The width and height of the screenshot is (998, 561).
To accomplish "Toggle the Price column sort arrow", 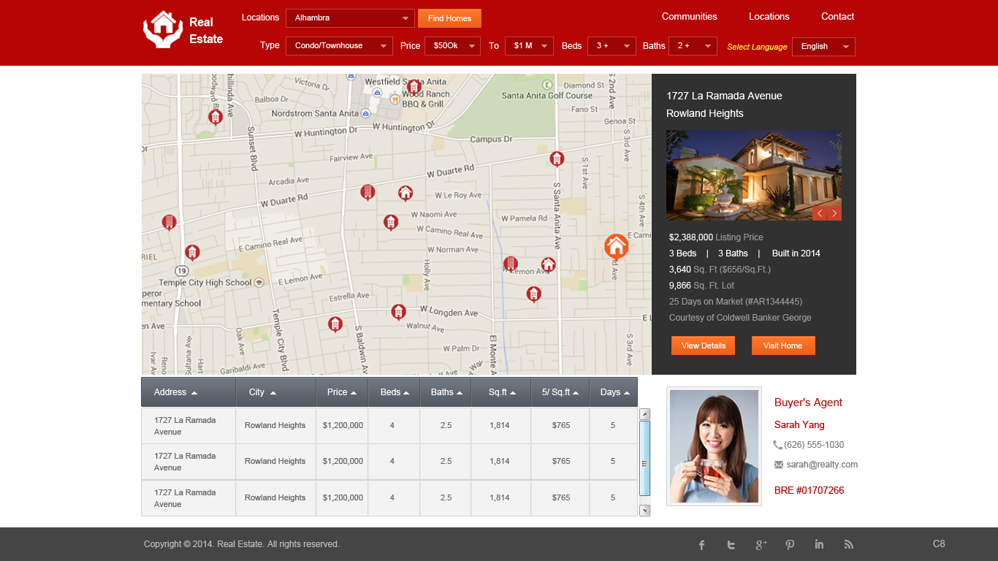I will (x=354, y=392).
